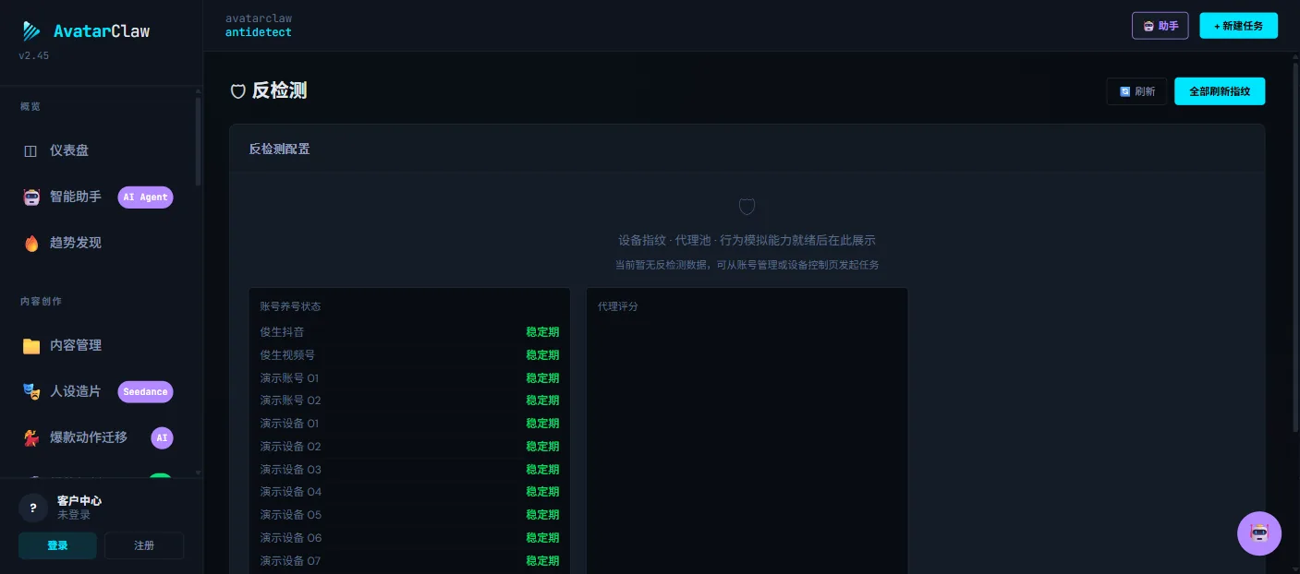Click the 概览 section label

click(30, 106)
